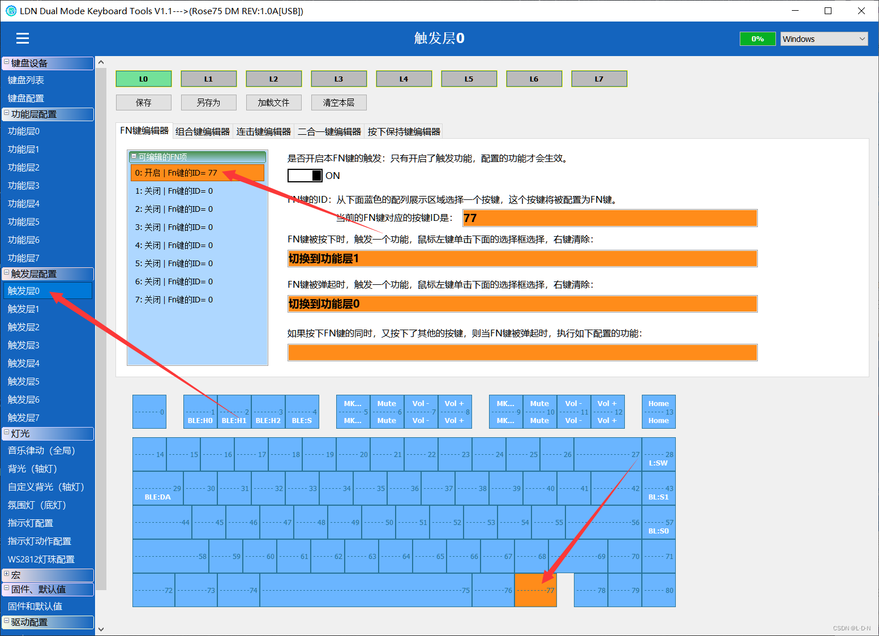Toggle the FN trigger ON switch
879x636 pixels.
click(x=305, y=176)
